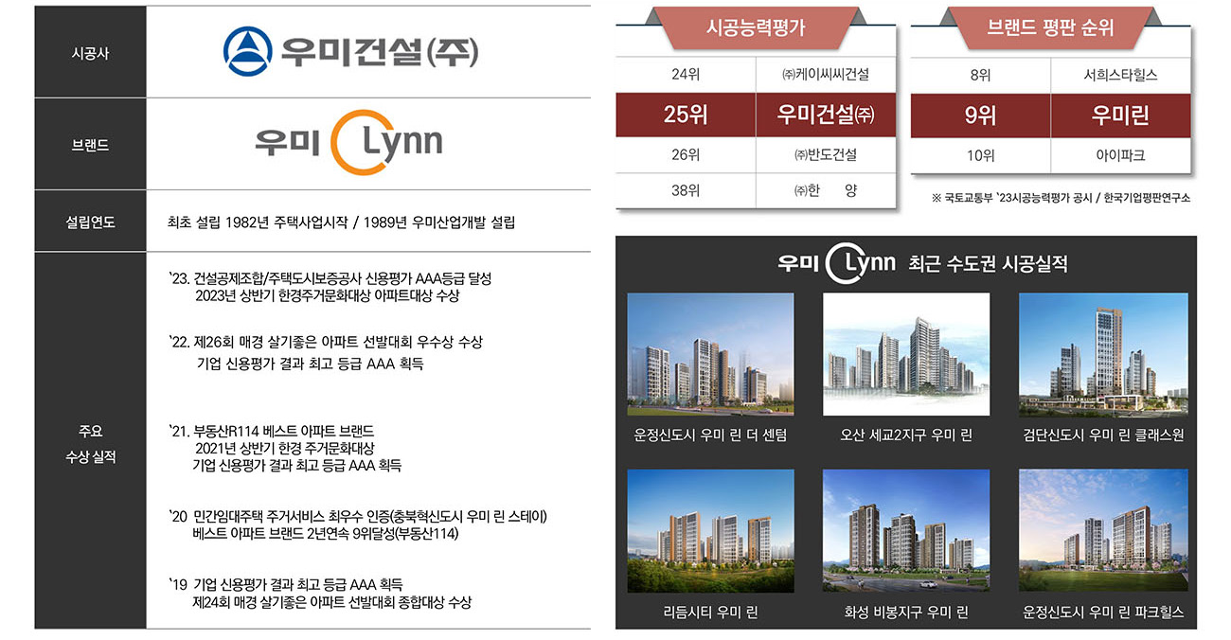The image size is (1231, 640).
Task: Click the ㈜한양 cell
Action: coord(826,190)
